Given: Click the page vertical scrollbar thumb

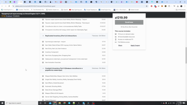Looking at the screenshot, I should 186,55.
